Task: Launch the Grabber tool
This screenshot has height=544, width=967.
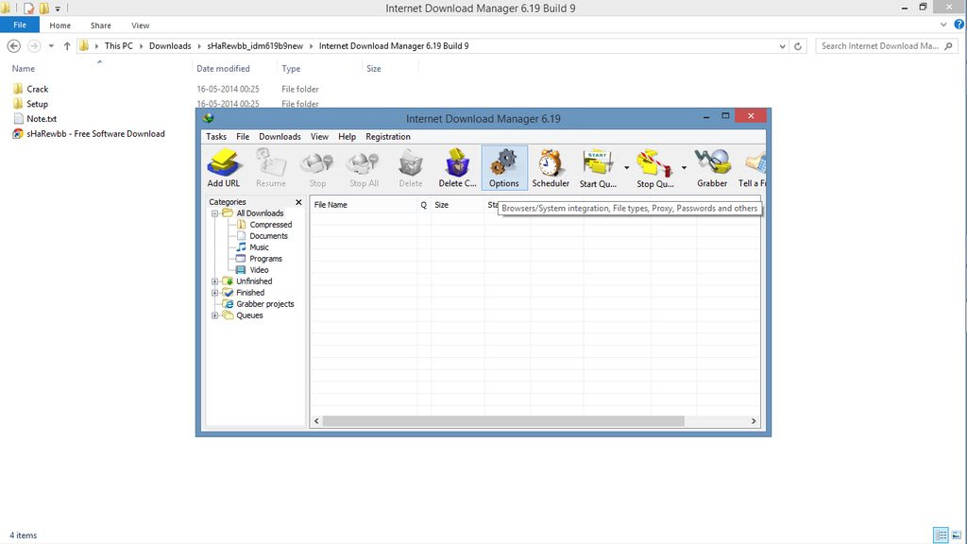Action: (x=712, y=168)
